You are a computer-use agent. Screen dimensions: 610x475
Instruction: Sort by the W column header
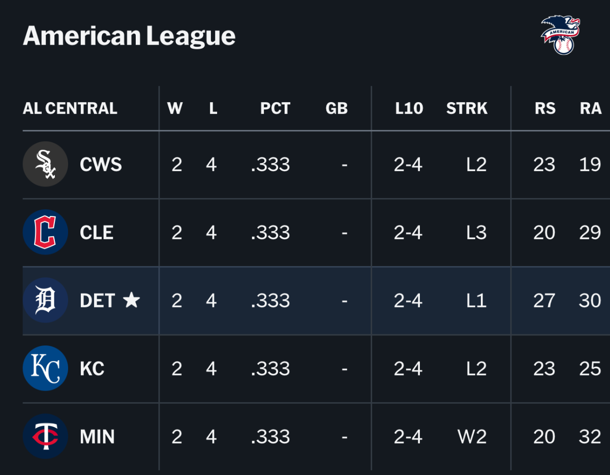tap(175, 108)
